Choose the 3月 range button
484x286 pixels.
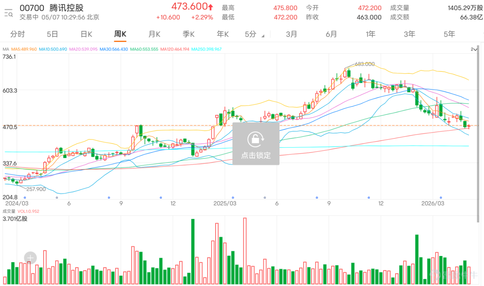coord(291,34)
